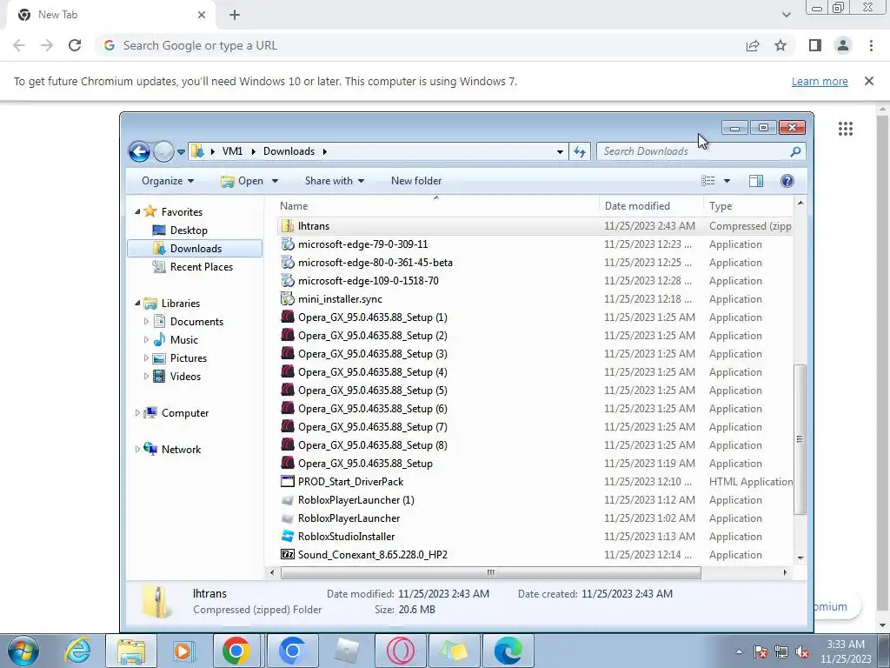Collapse the Libraries group
The height and width of the screenshot is (668, 890).
pyautogui.click(x=136, y=303)
